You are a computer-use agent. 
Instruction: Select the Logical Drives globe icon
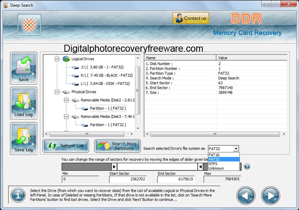(x=66, y=59)
